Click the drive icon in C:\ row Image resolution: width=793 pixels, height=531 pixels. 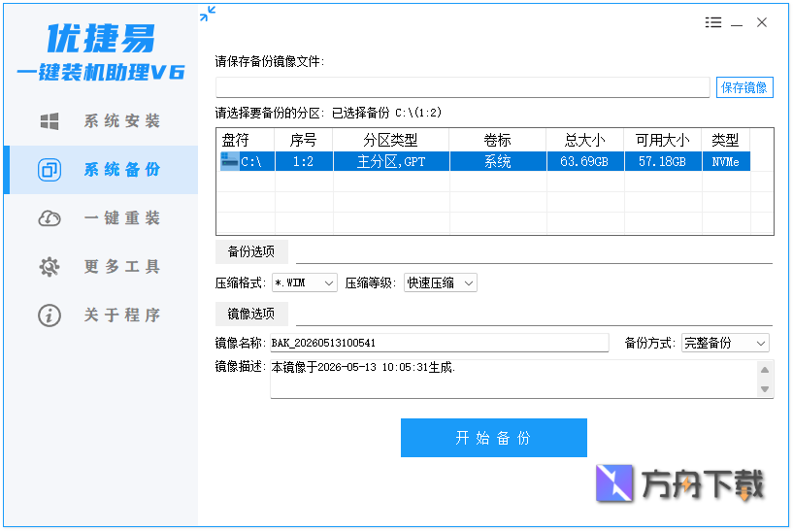[229, 161]
